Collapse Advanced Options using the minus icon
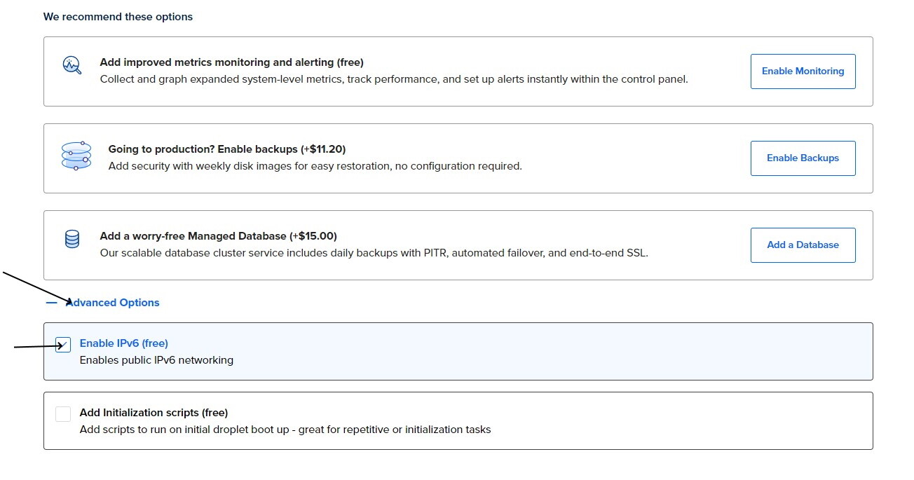914x480 pixels. (x=51, y=303)
